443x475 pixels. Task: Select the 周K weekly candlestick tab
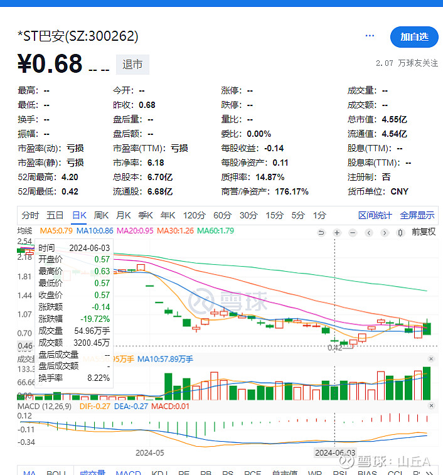point(101,215)
